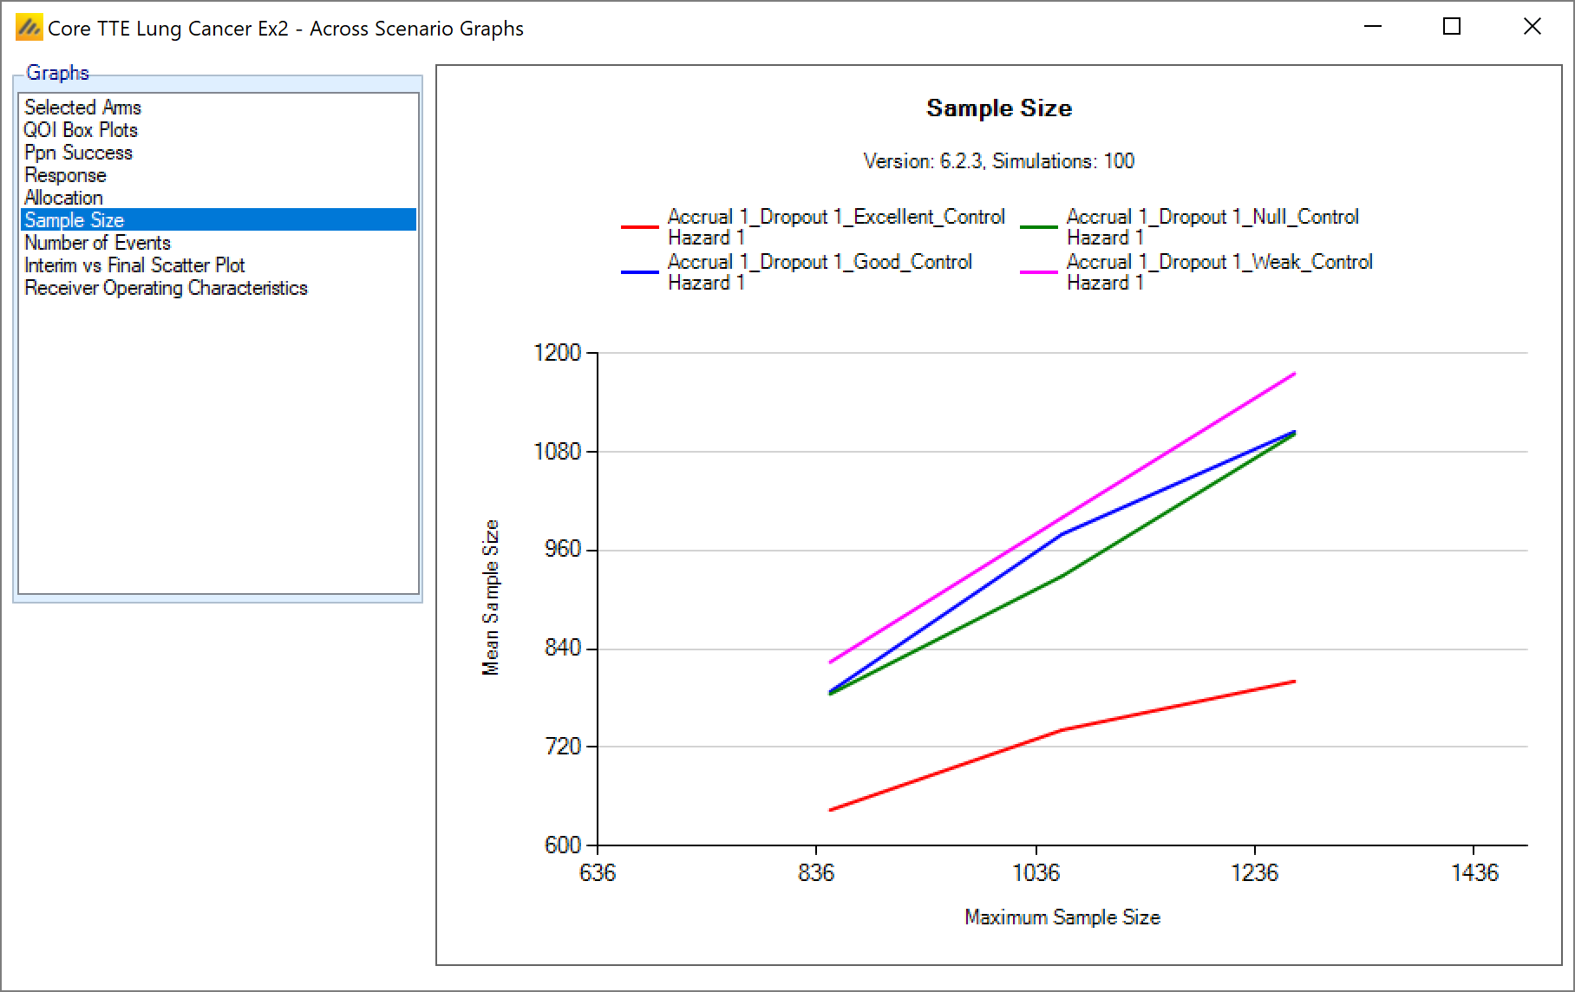Click the Mean Sample Size axis label
Image resolution: width=1575 pixels, height=992 pixels.
(x=491, y=597)
